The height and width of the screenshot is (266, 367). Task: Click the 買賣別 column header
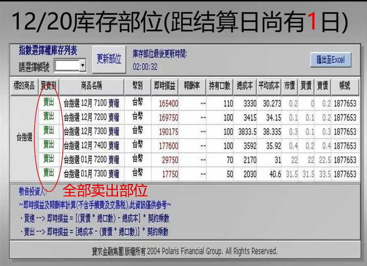click(48, 86)
